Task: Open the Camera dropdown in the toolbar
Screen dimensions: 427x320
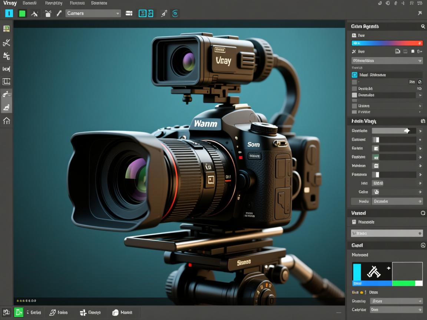Action: [x=93, y=13]
